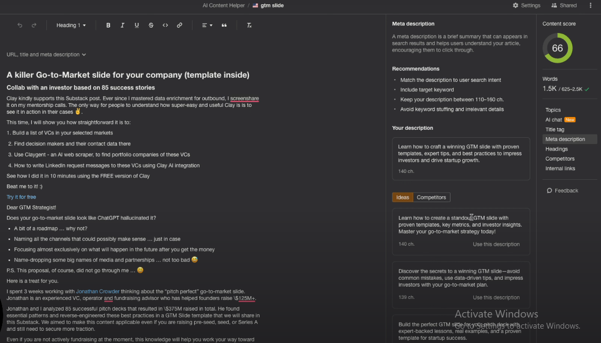Image resolution: width=601 pixels, height=343 pixels.
Task: Clear text formatting
Action: tap(249, 26)
